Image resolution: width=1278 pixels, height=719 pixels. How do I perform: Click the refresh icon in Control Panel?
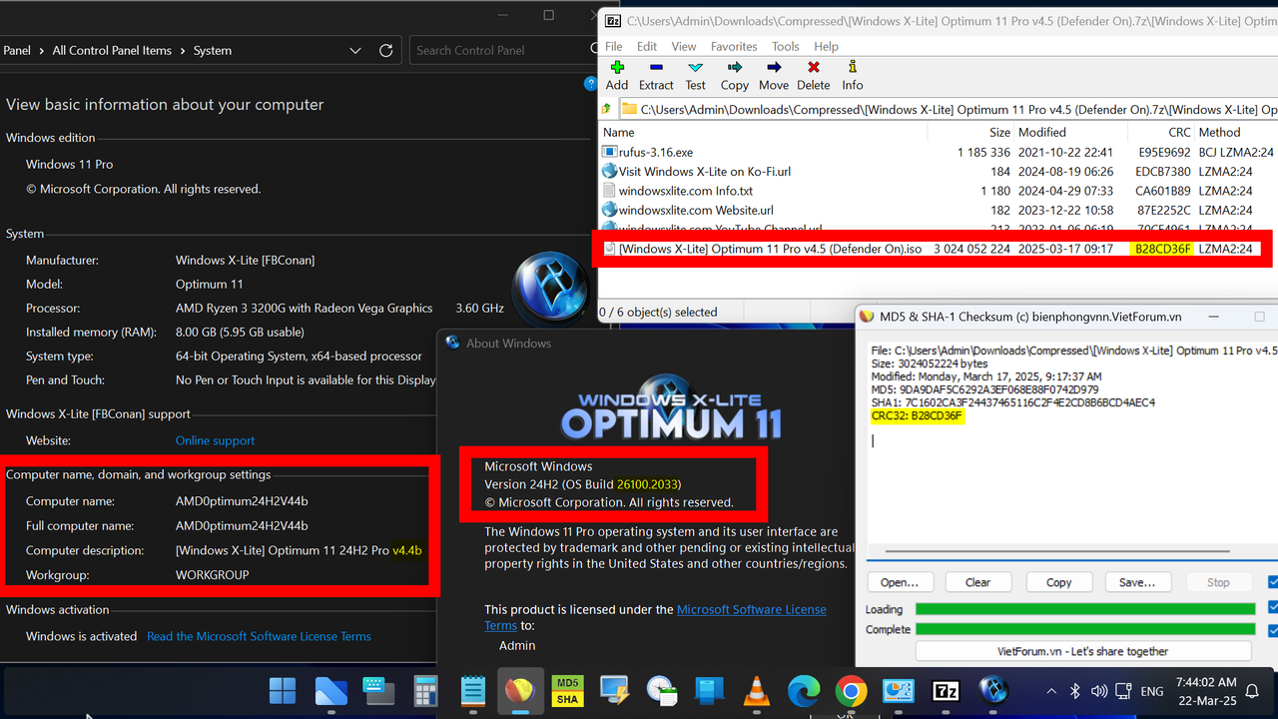(x=385, y=50)
